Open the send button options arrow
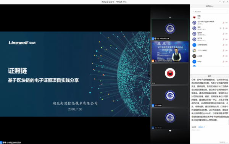The image size is (229, 144). (x=227, y=142)
